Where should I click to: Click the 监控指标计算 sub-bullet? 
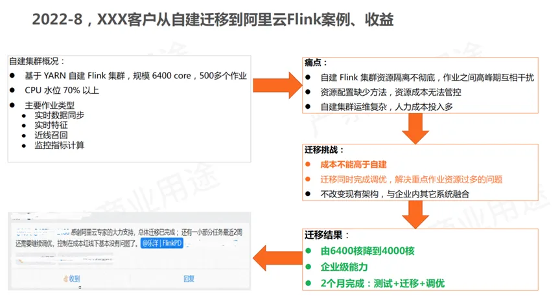tap(59, 145)
